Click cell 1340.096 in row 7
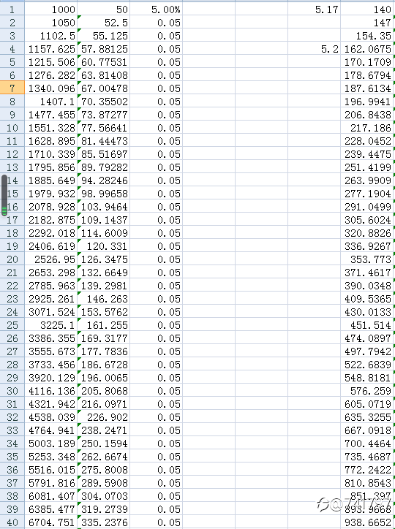 tap(51, 88)
